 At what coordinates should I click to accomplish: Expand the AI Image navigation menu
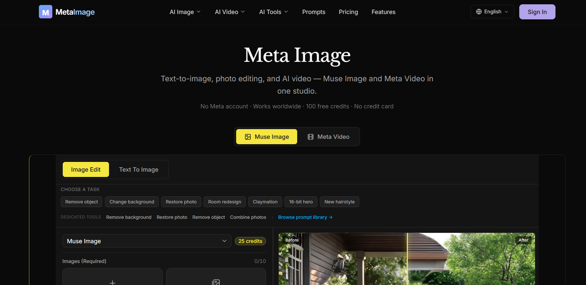[185, 12]
